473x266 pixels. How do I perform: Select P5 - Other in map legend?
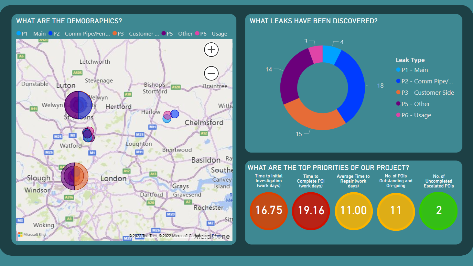[177, 34]
